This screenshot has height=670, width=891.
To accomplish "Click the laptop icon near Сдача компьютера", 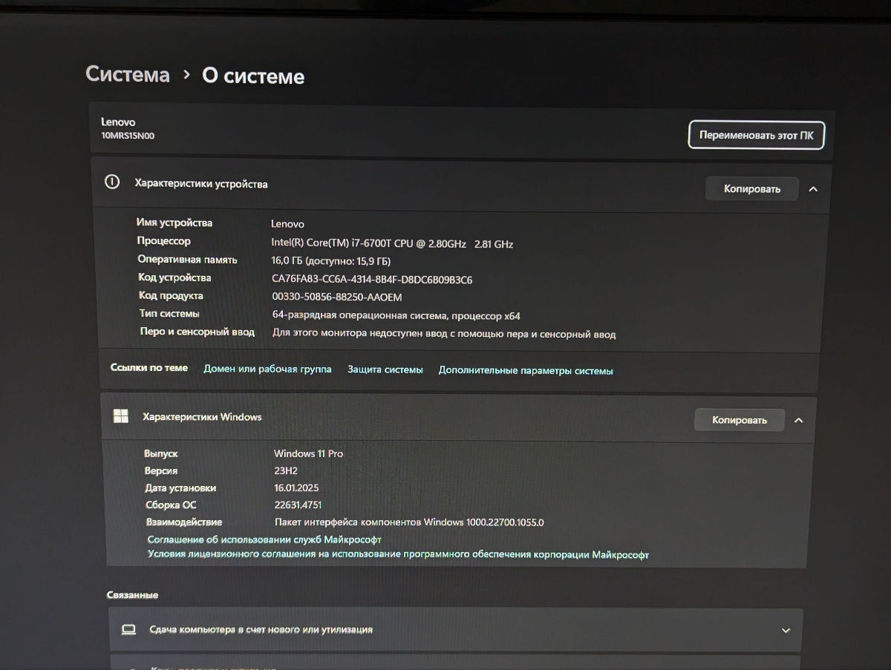I will (x=129, y=629).
